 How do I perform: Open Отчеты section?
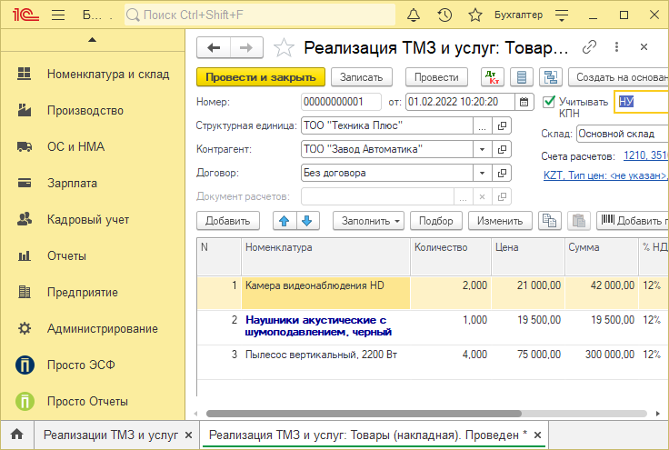pyautogui.click(x=94, y=256)
